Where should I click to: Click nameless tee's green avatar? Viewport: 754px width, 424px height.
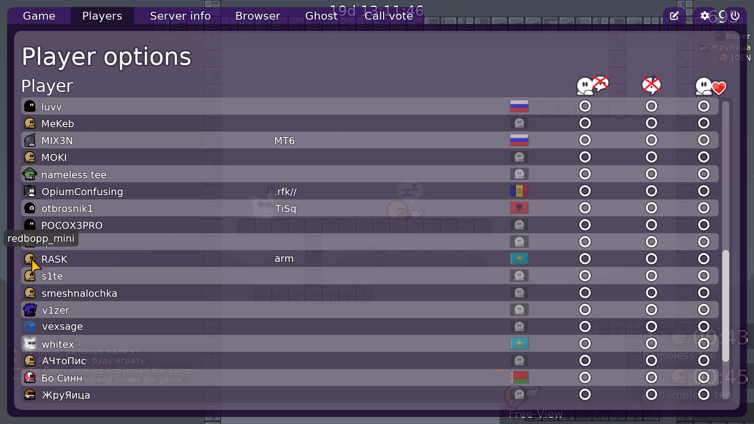[x=30, y=174]
